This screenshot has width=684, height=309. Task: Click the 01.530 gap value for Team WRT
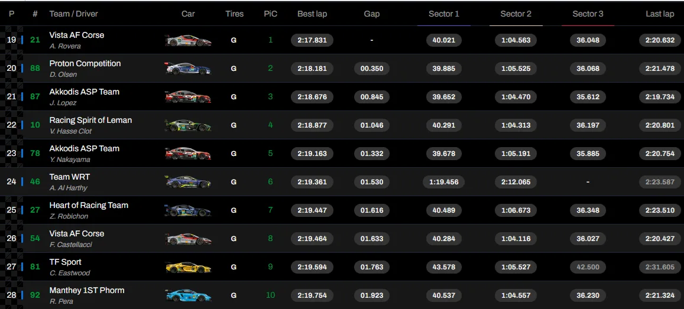372,182
